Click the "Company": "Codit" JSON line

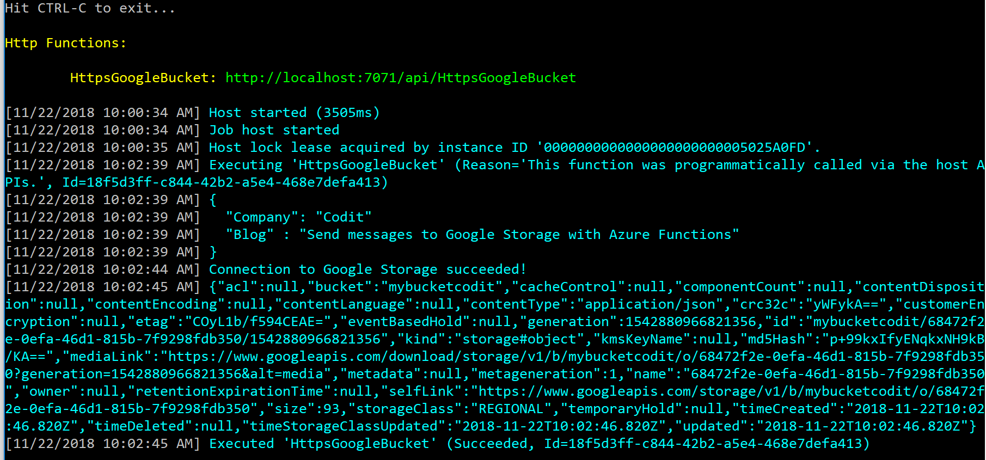[298, 217]
